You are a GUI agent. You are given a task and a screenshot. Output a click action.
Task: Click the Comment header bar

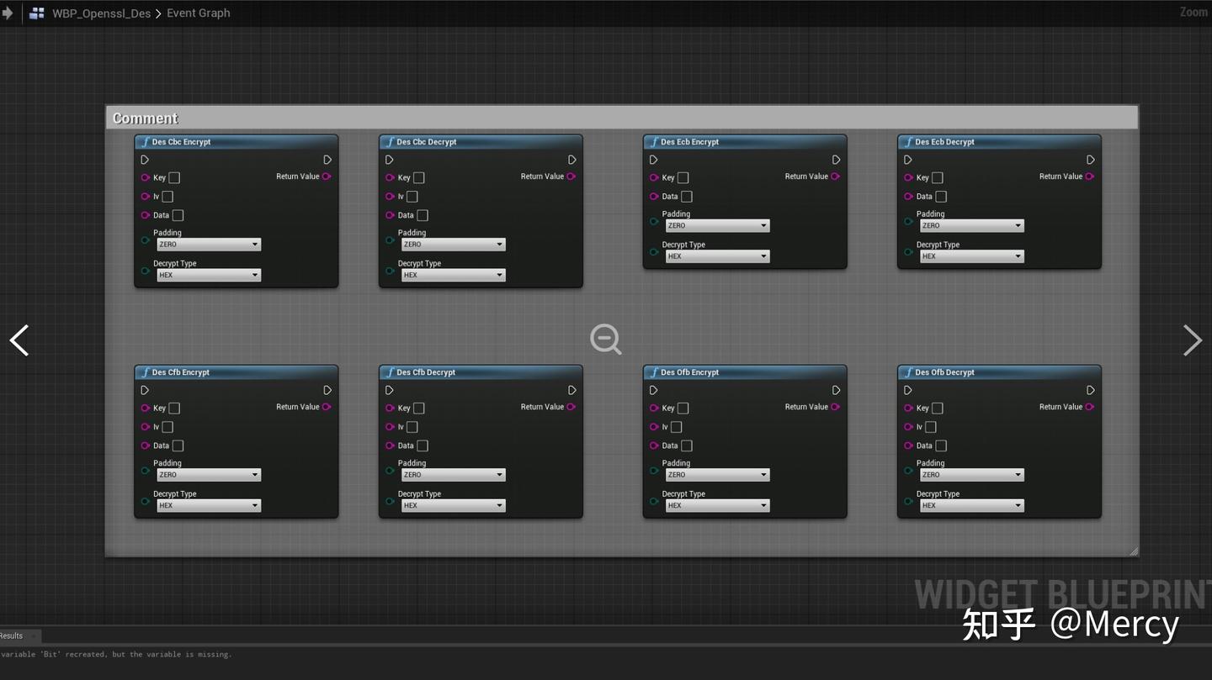(x=146, y=118)
